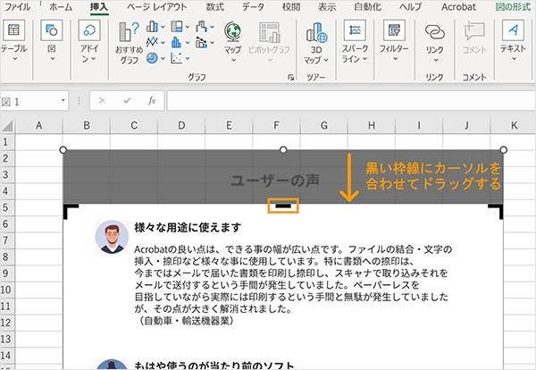Insert a column or bar chart

[x=152, y=26]
